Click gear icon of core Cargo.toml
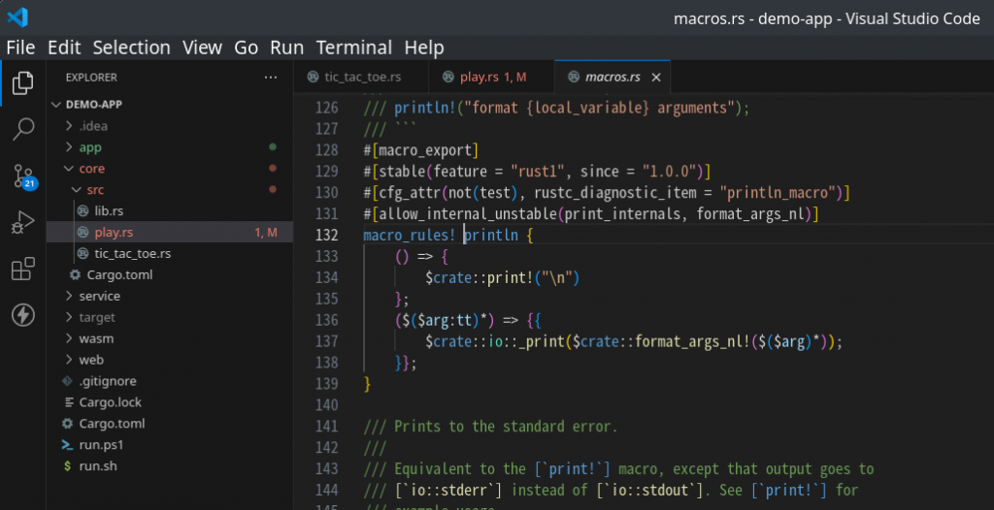This screenshot has width=994, height=510. 76,275
